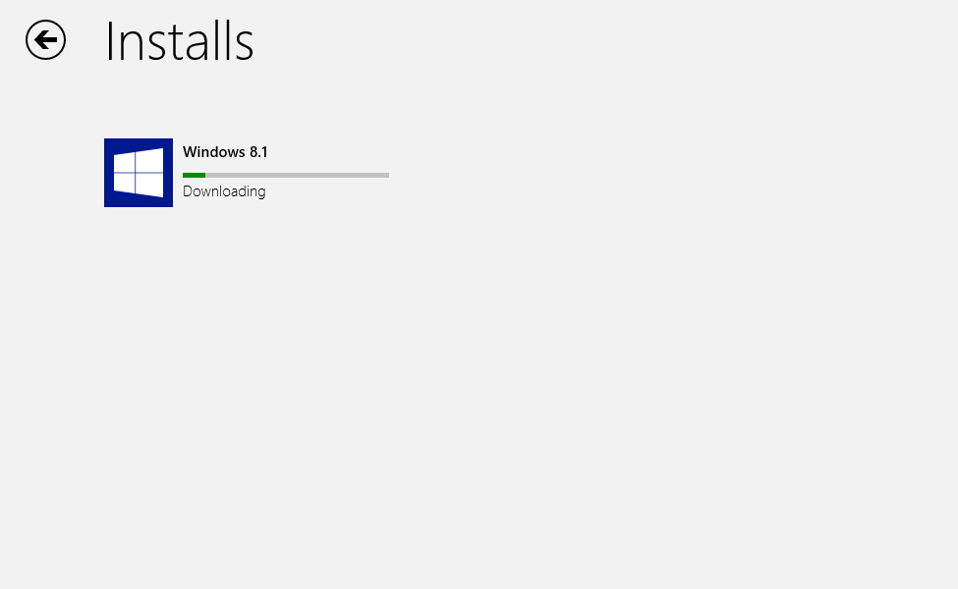Click the bold Windows 8.1 title text
Viewport: 958px width, 589px height.
tap(225, 152)
